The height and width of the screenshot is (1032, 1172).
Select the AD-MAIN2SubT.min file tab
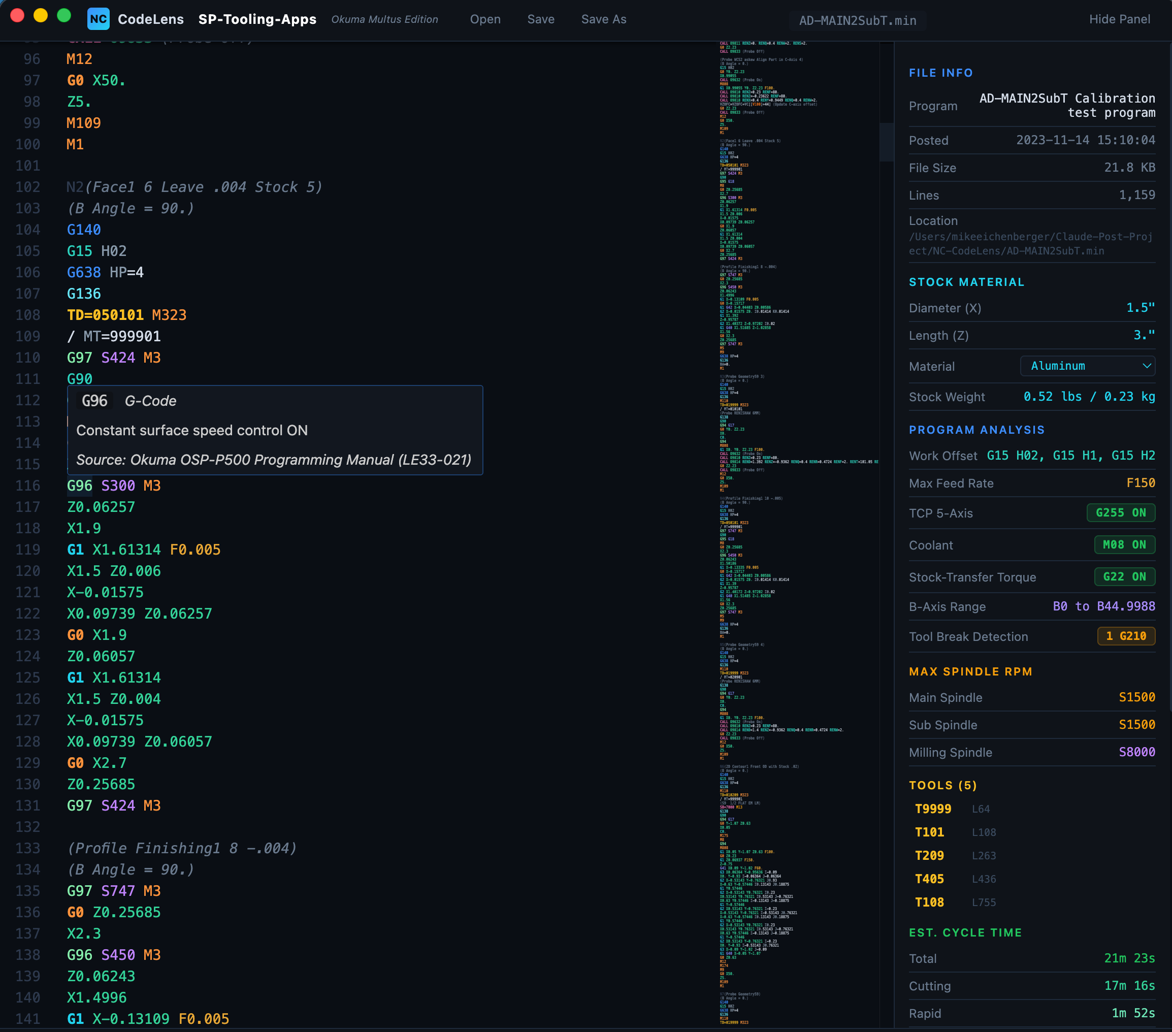[857, 21]
